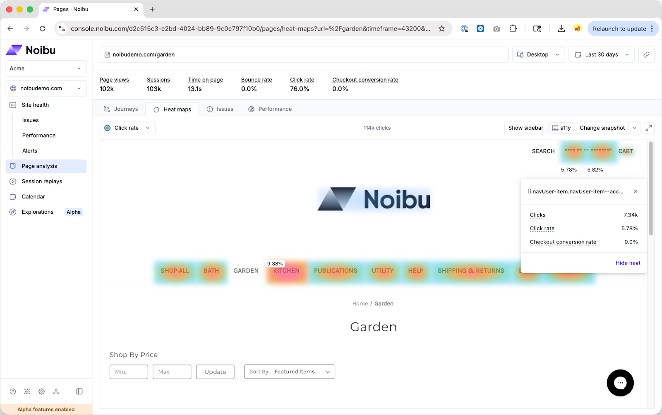Close the navUser-item details popup
The image size is (662, 415).
pyautogui.click(x=636, y=191)
